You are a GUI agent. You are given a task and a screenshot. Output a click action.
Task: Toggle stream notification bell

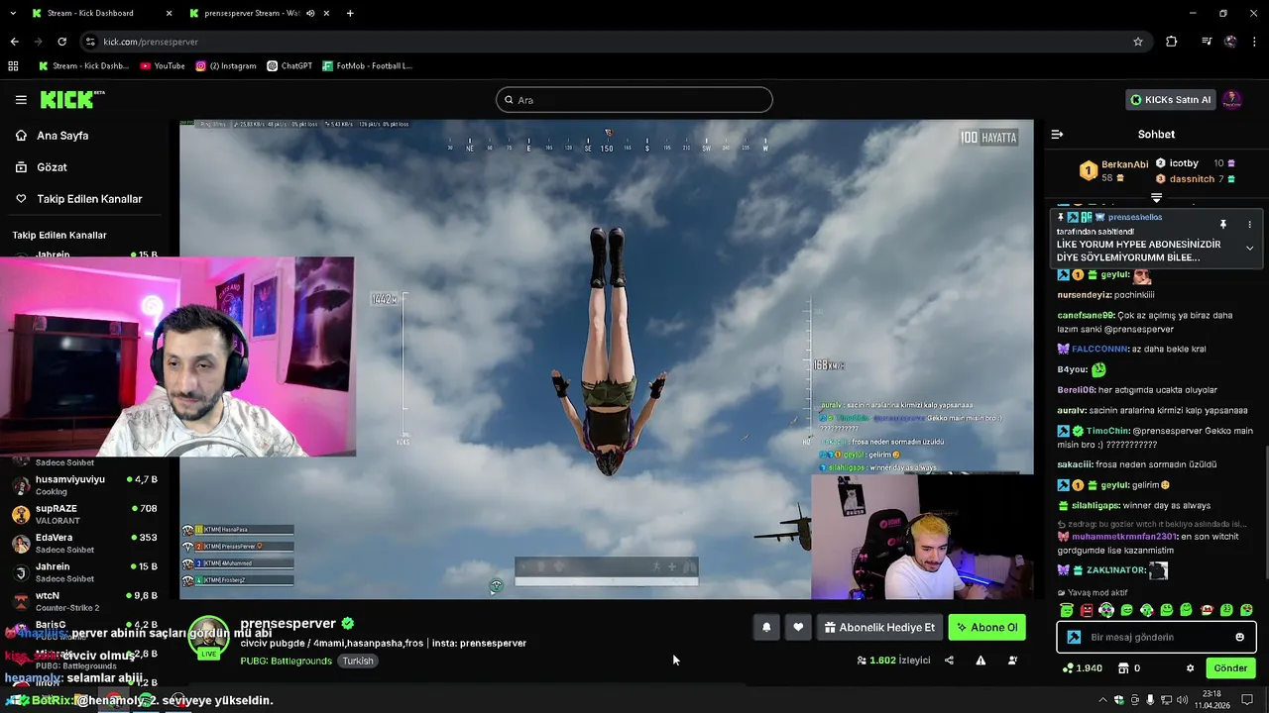(766, 627)
